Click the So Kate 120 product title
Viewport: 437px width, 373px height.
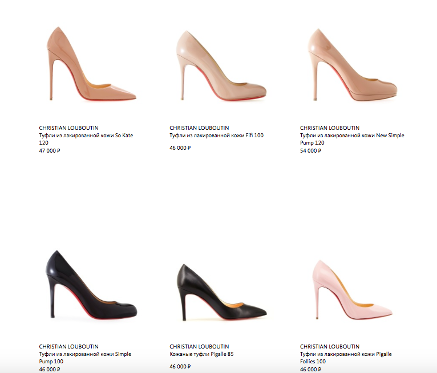tap(86, 139)
